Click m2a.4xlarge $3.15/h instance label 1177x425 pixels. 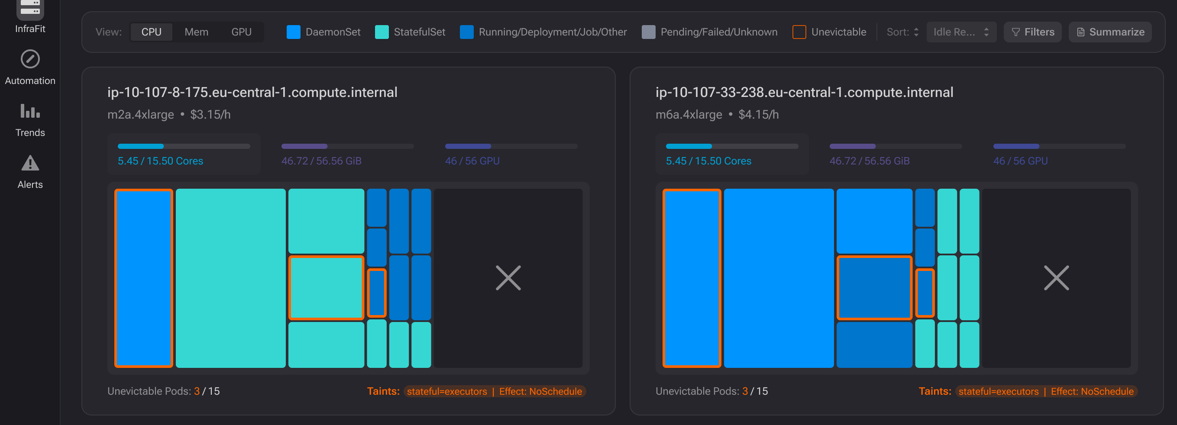(168, 115)
